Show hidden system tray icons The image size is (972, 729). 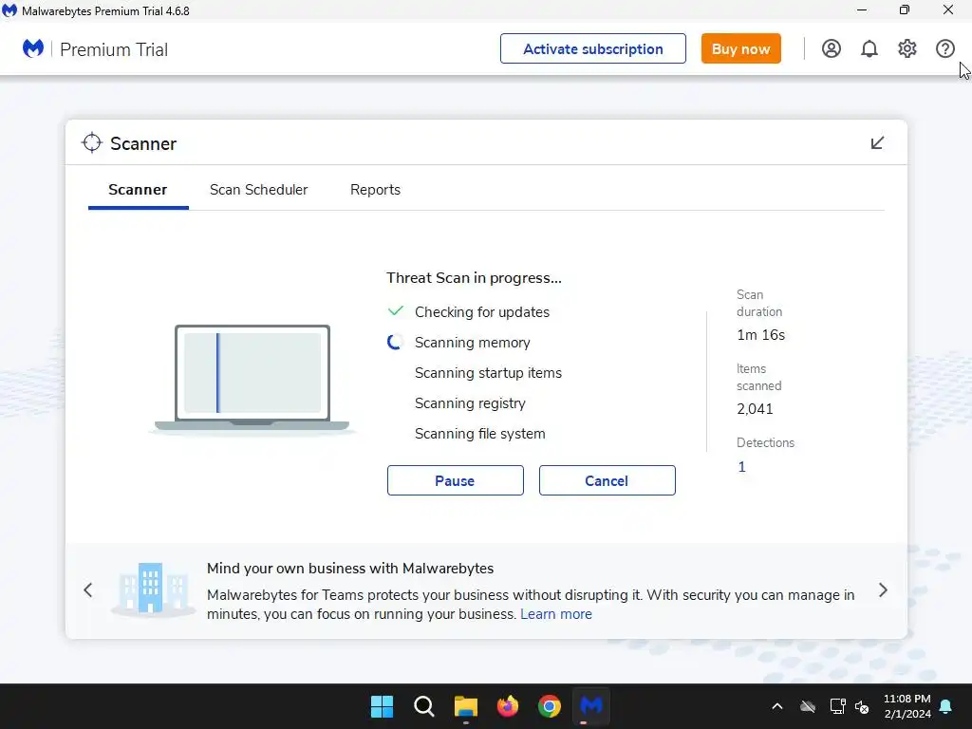pyautogui.click(x=777, y=706)
